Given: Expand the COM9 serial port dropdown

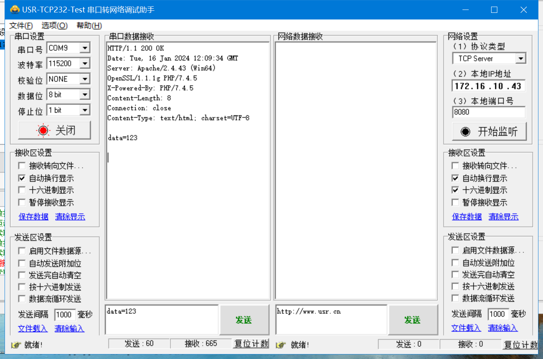Looking at the screenshot, I should point(85,48).
